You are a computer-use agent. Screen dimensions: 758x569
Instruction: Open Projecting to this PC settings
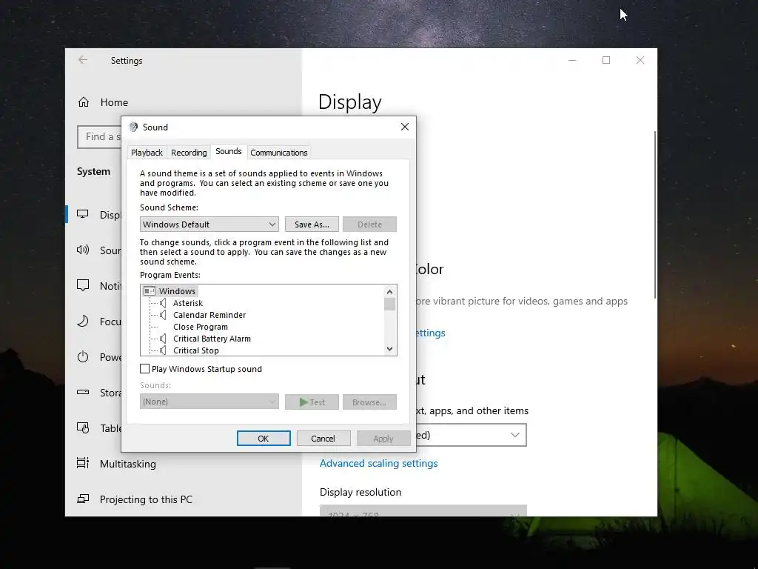click(x=146, y=499)
